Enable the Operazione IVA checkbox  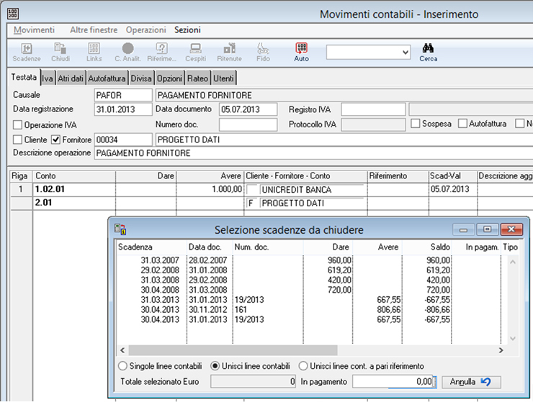pos(18,124)
